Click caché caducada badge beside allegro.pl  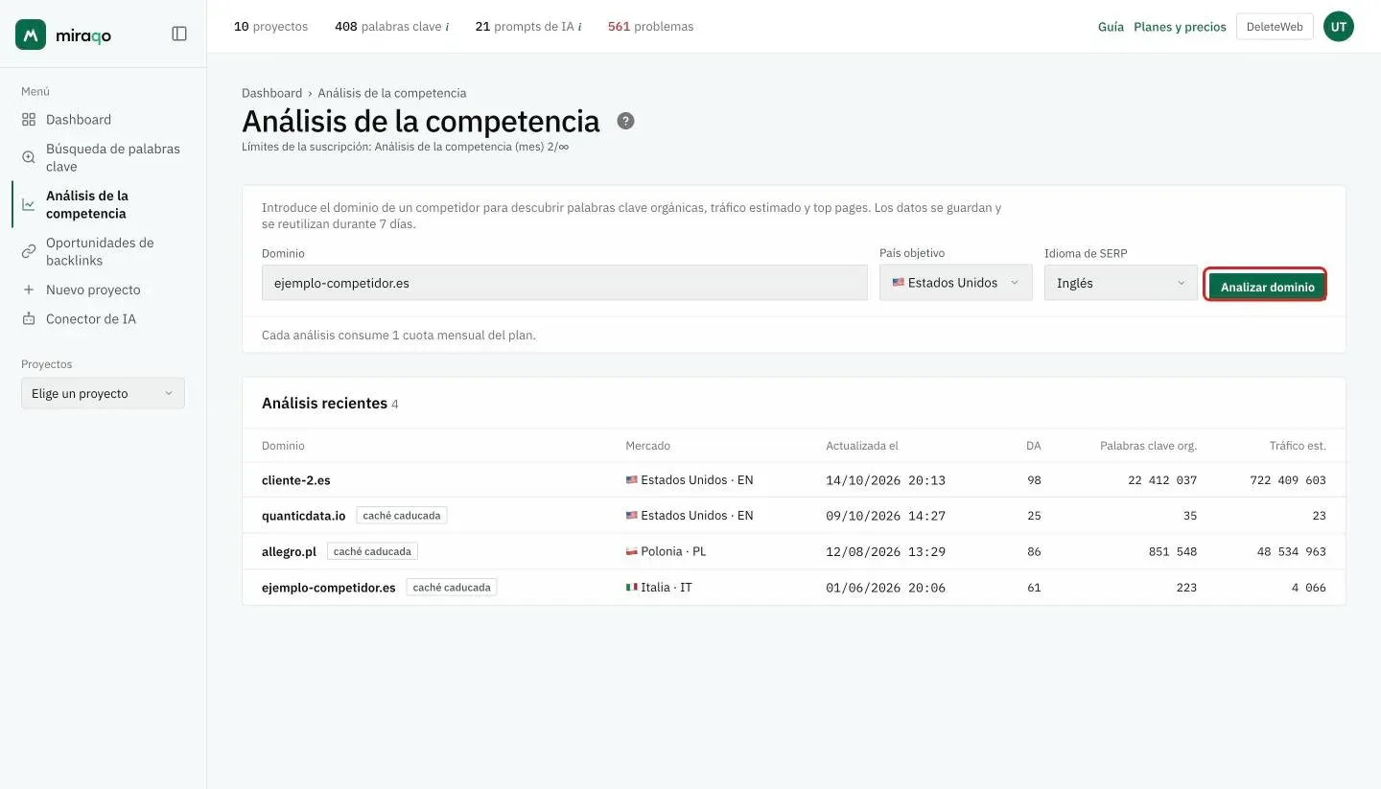pos(372,551)
